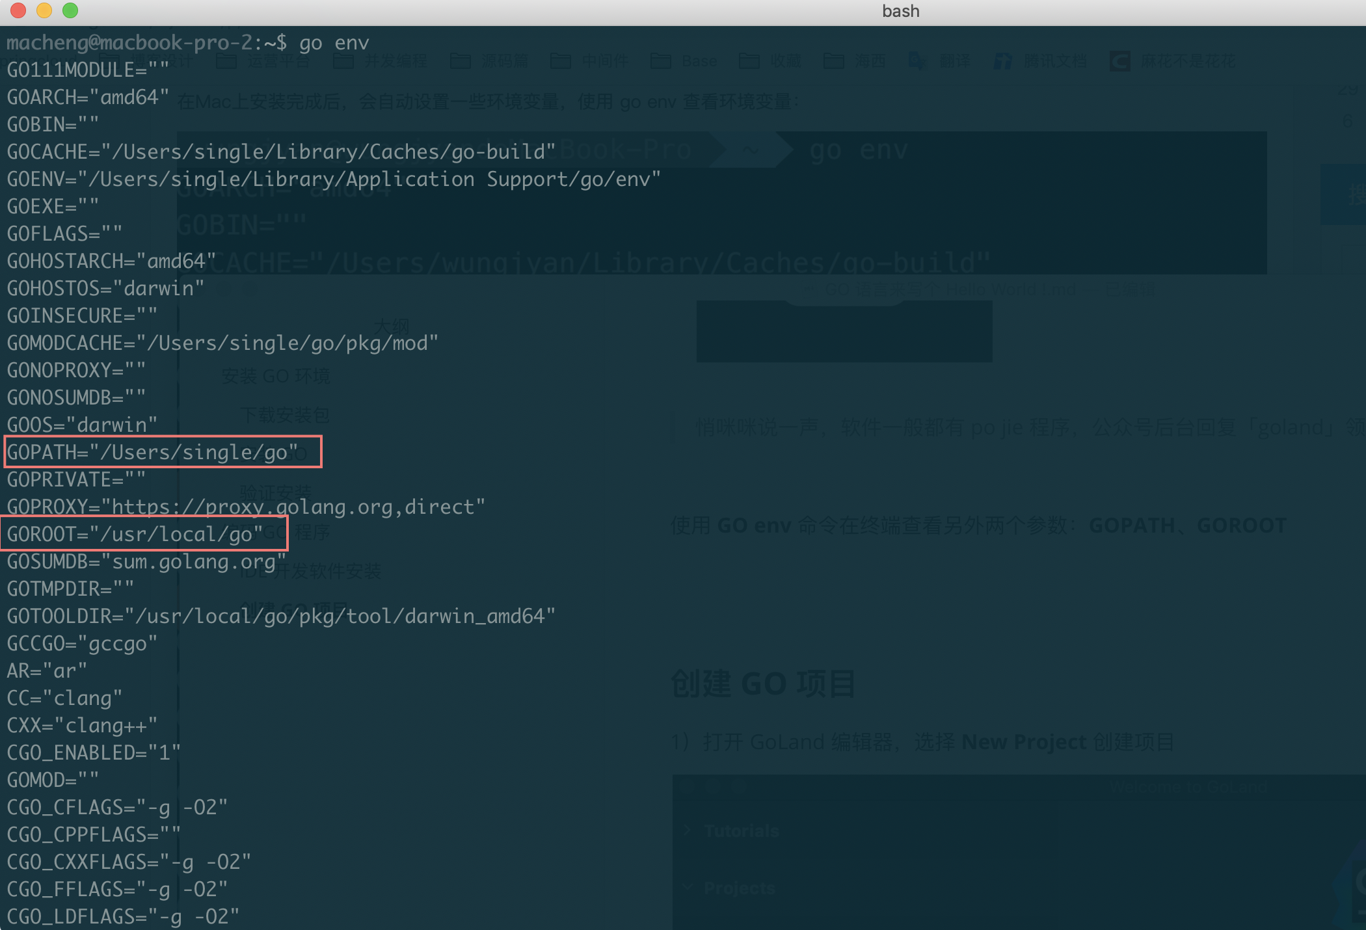Viewport: 1366px width, 930px height.
Task: Click the highlighted GOPATH line
Action: pyautogui.click(x=152, y=452)
